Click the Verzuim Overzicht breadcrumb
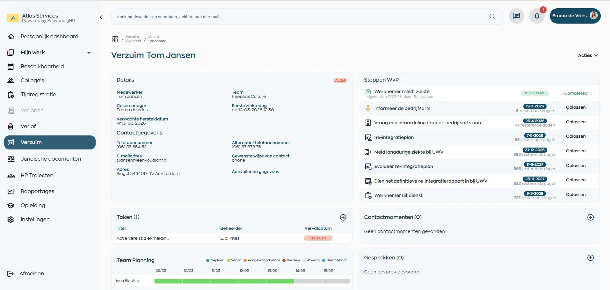The image size is (610, 290). click(x=133, y=39)
